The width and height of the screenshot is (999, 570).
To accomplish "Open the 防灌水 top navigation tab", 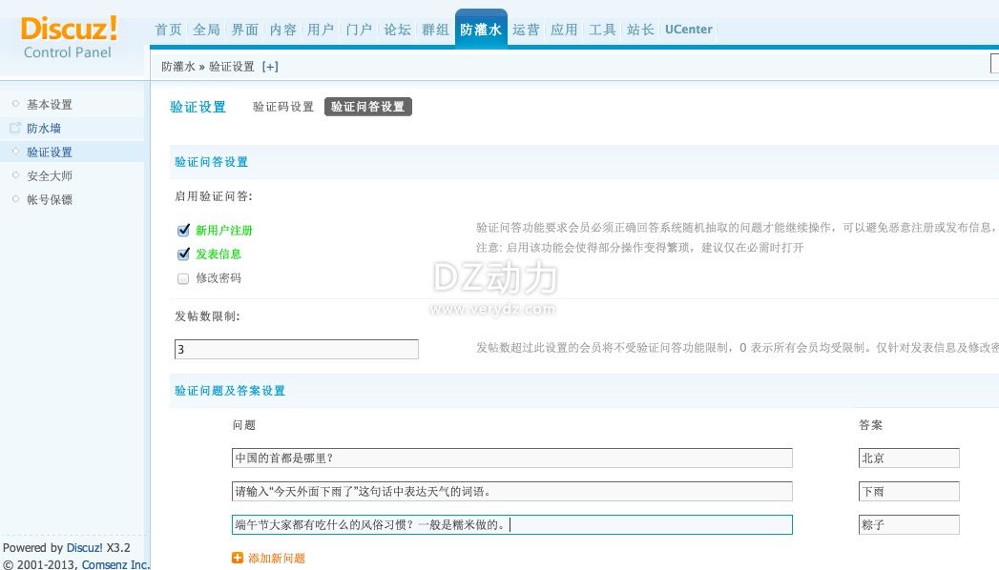I will coord(481,30).
